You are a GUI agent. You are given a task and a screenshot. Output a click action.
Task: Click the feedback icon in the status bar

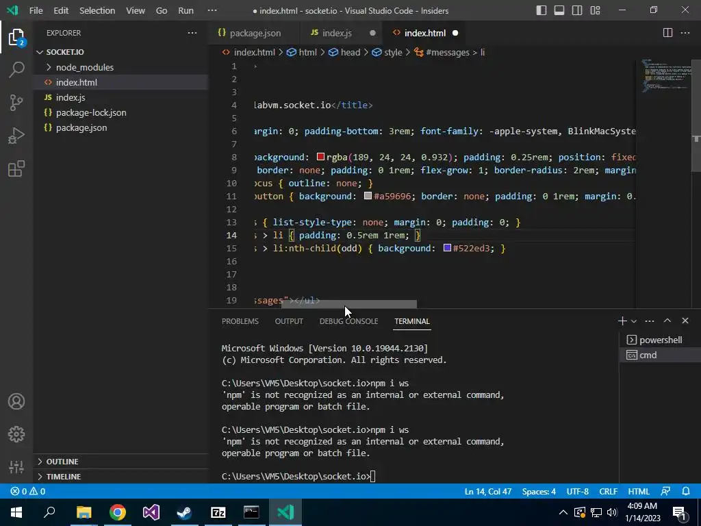point(665,491)
